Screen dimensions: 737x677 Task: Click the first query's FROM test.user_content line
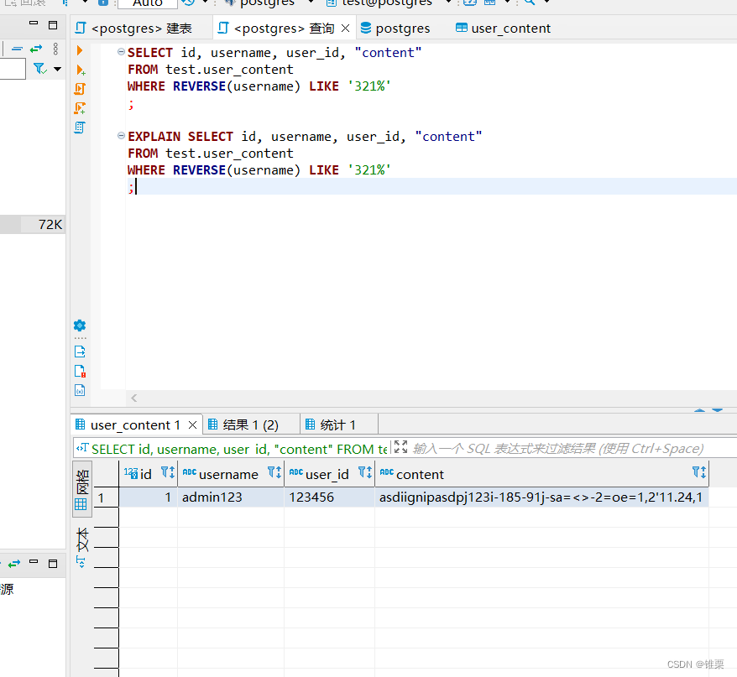[x=211, y=70]
